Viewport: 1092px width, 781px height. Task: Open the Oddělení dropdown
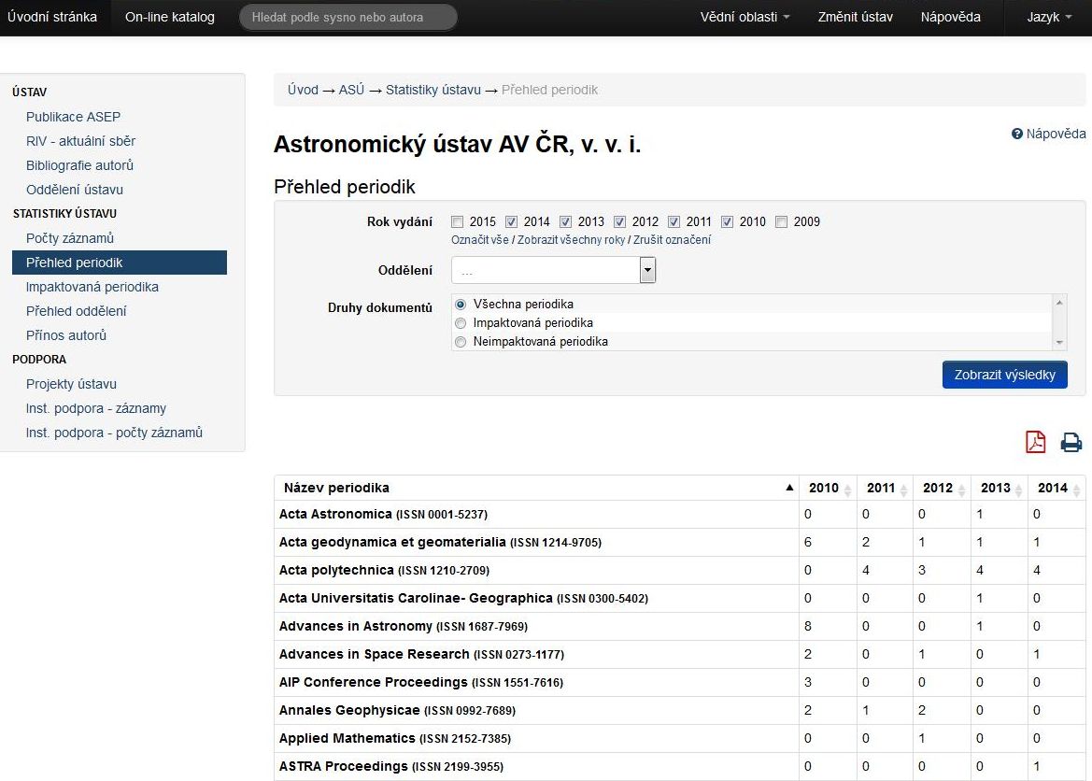(x=554, y=270)
